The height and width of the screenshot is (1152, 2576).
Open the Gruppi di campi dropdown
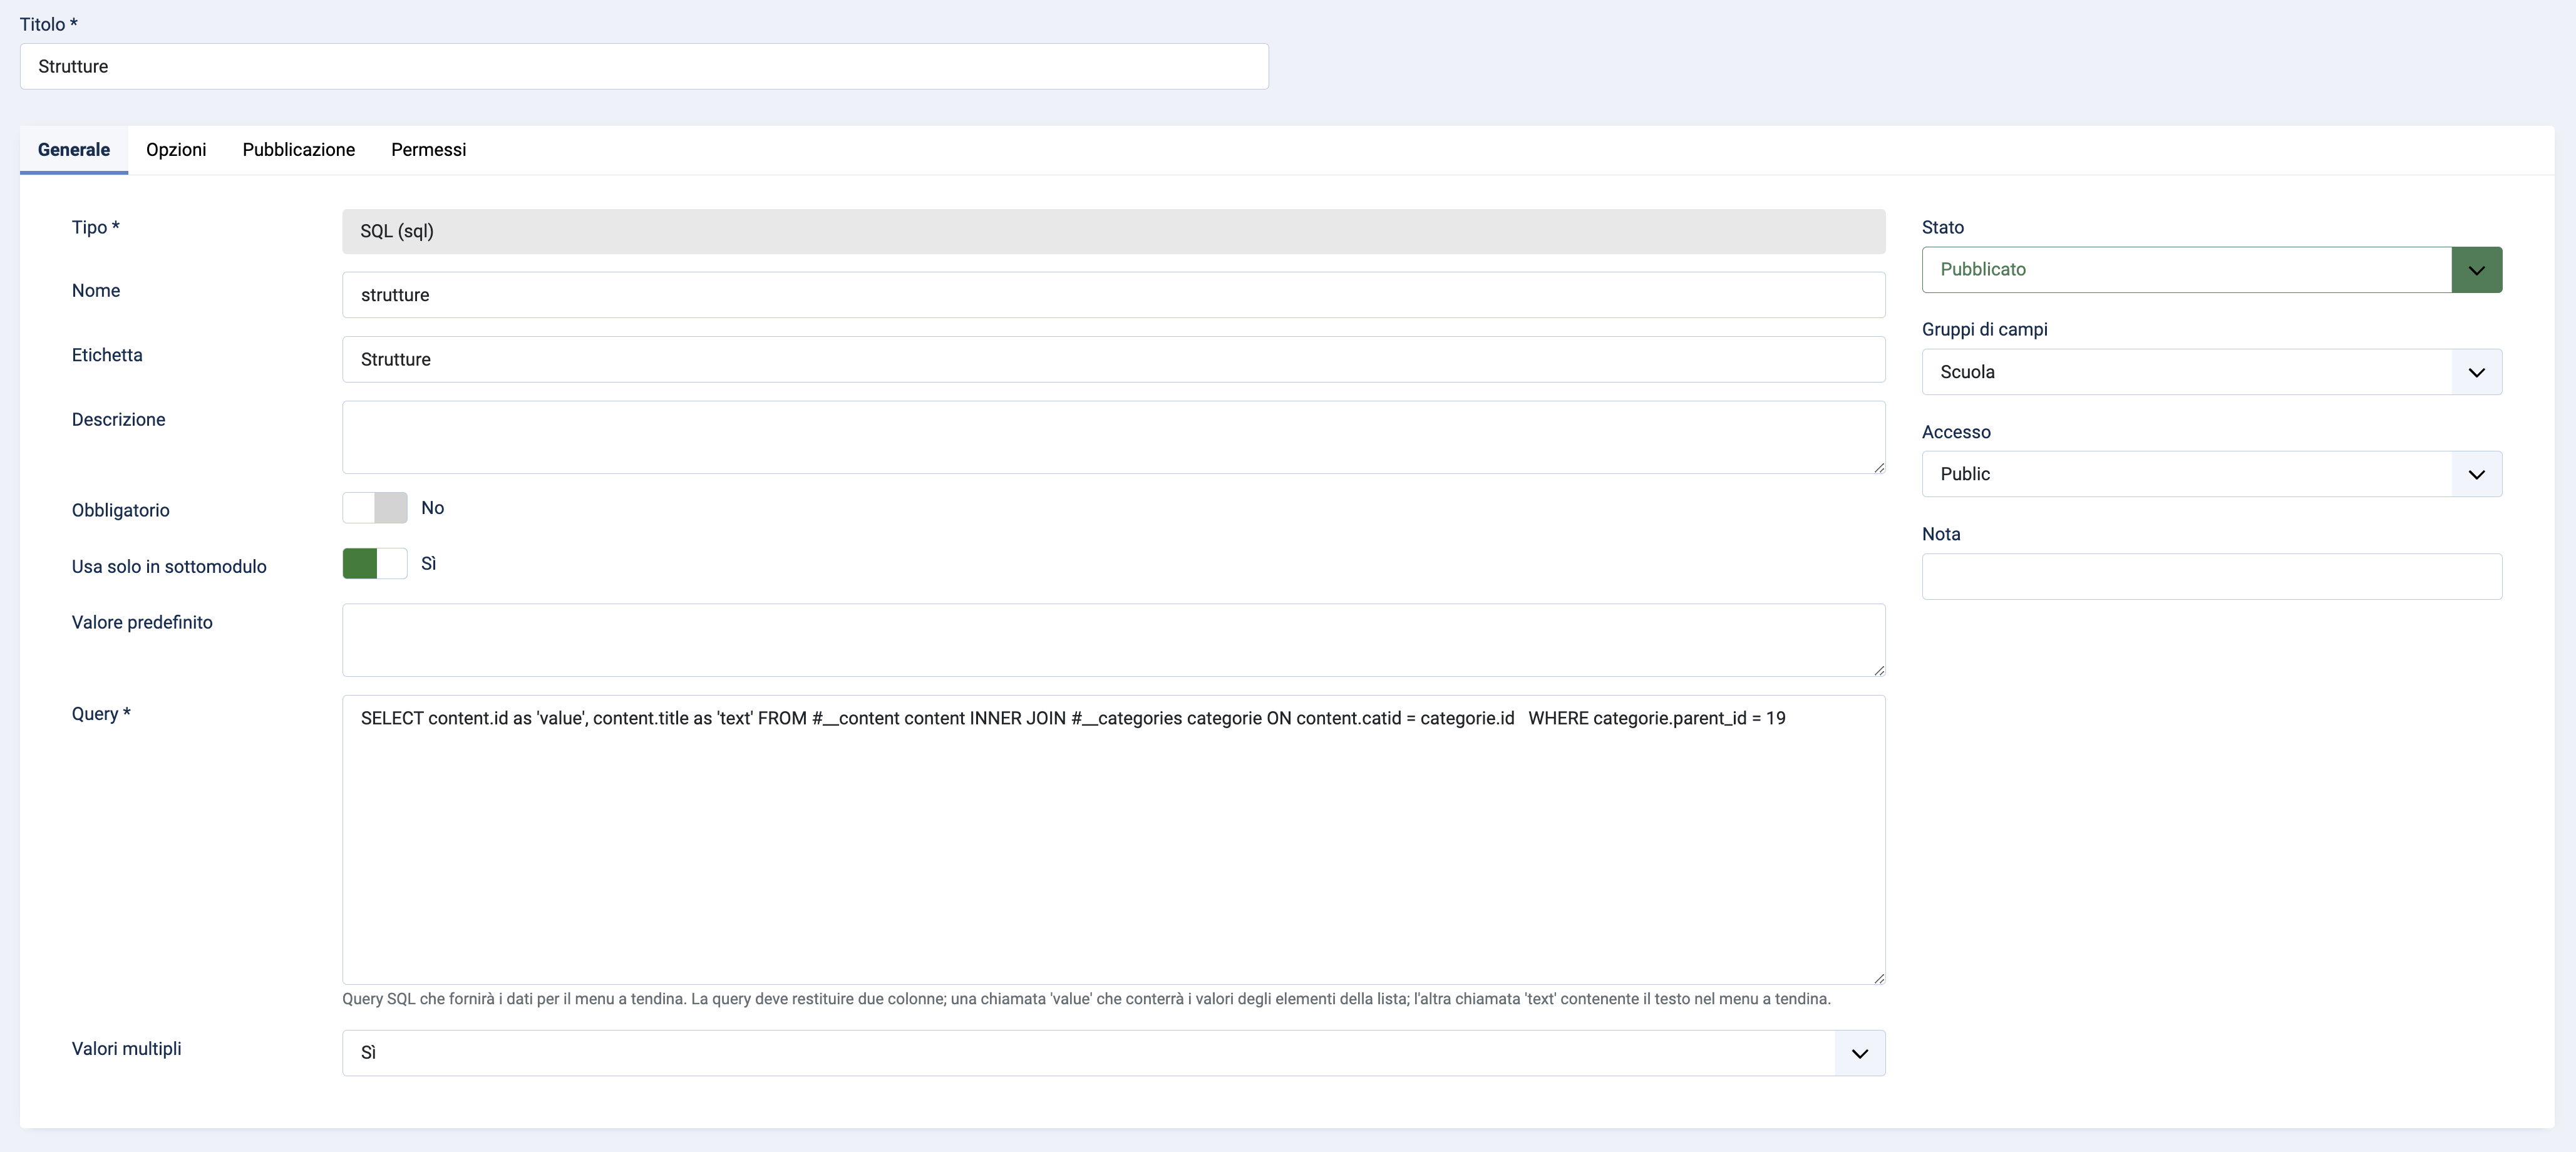click(2211, 372)
